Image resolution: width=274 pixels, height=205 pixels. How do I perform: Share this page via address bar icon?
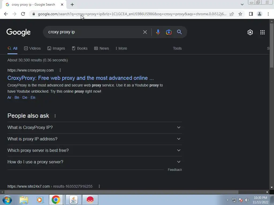point(232,14)
